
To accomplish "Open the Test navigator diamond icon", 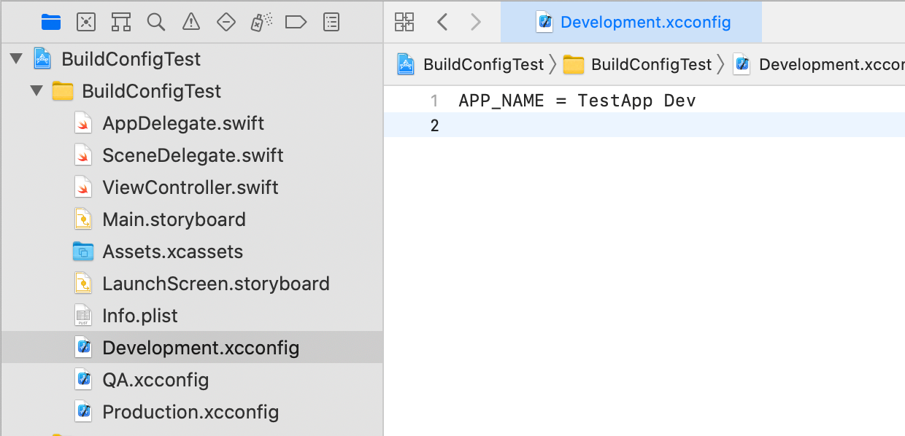I will (x=226, y=22).
